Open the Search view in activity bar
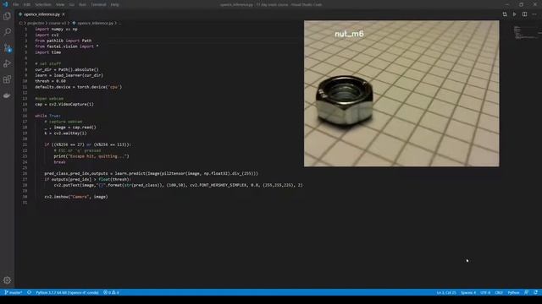 tap(7, 32)
